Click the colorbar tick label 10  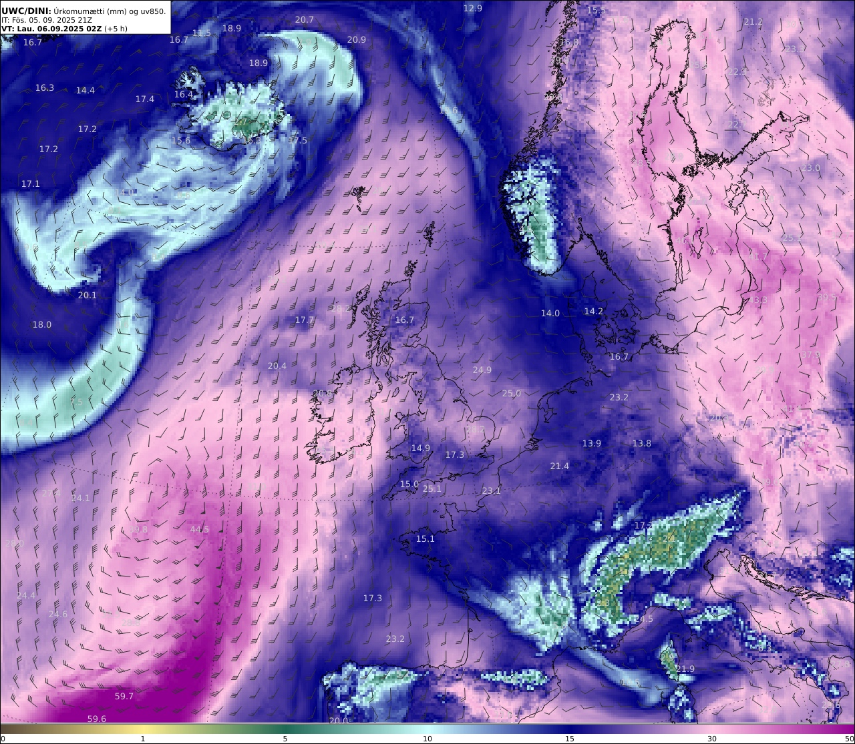click(x=427, y=739)
